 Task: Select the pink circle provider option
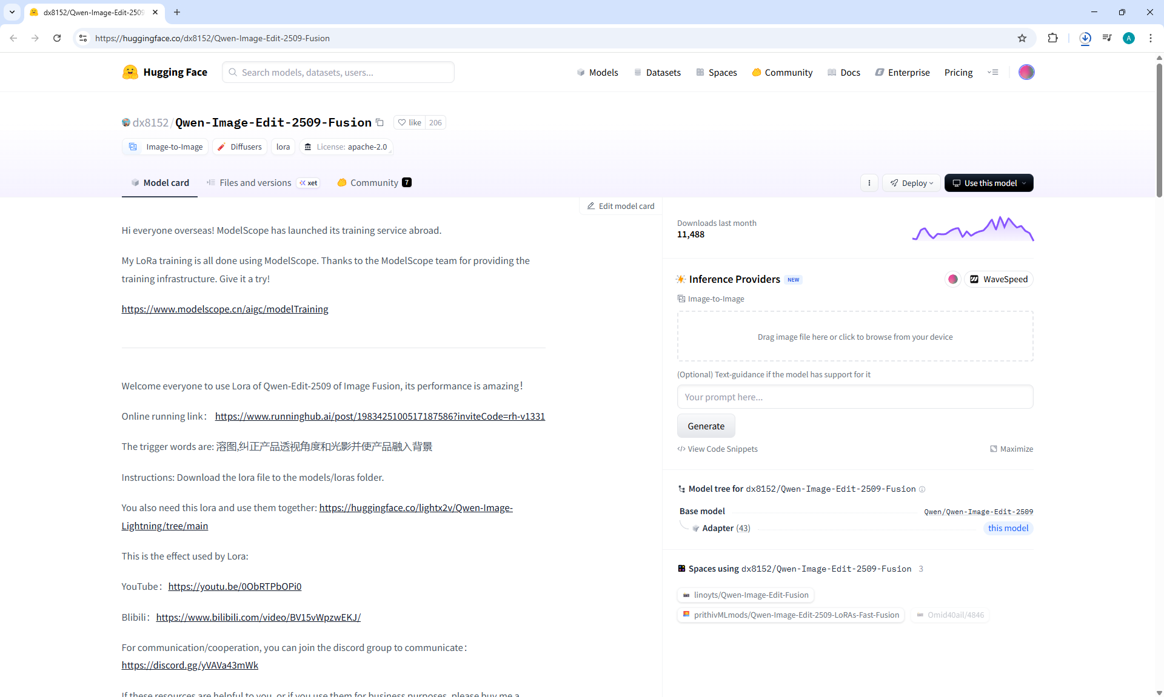point(952,279)
